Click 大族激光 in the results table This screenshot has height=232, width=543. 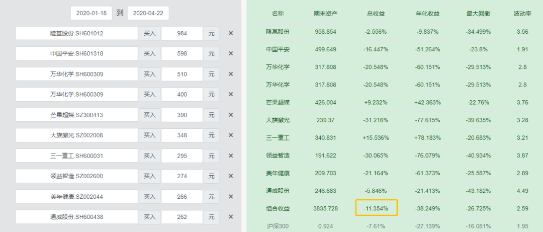[278, 120]
